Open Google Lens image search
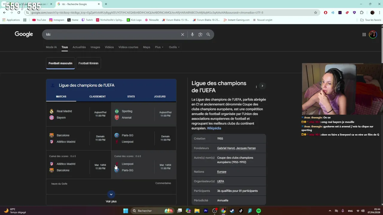 point(200,34)
